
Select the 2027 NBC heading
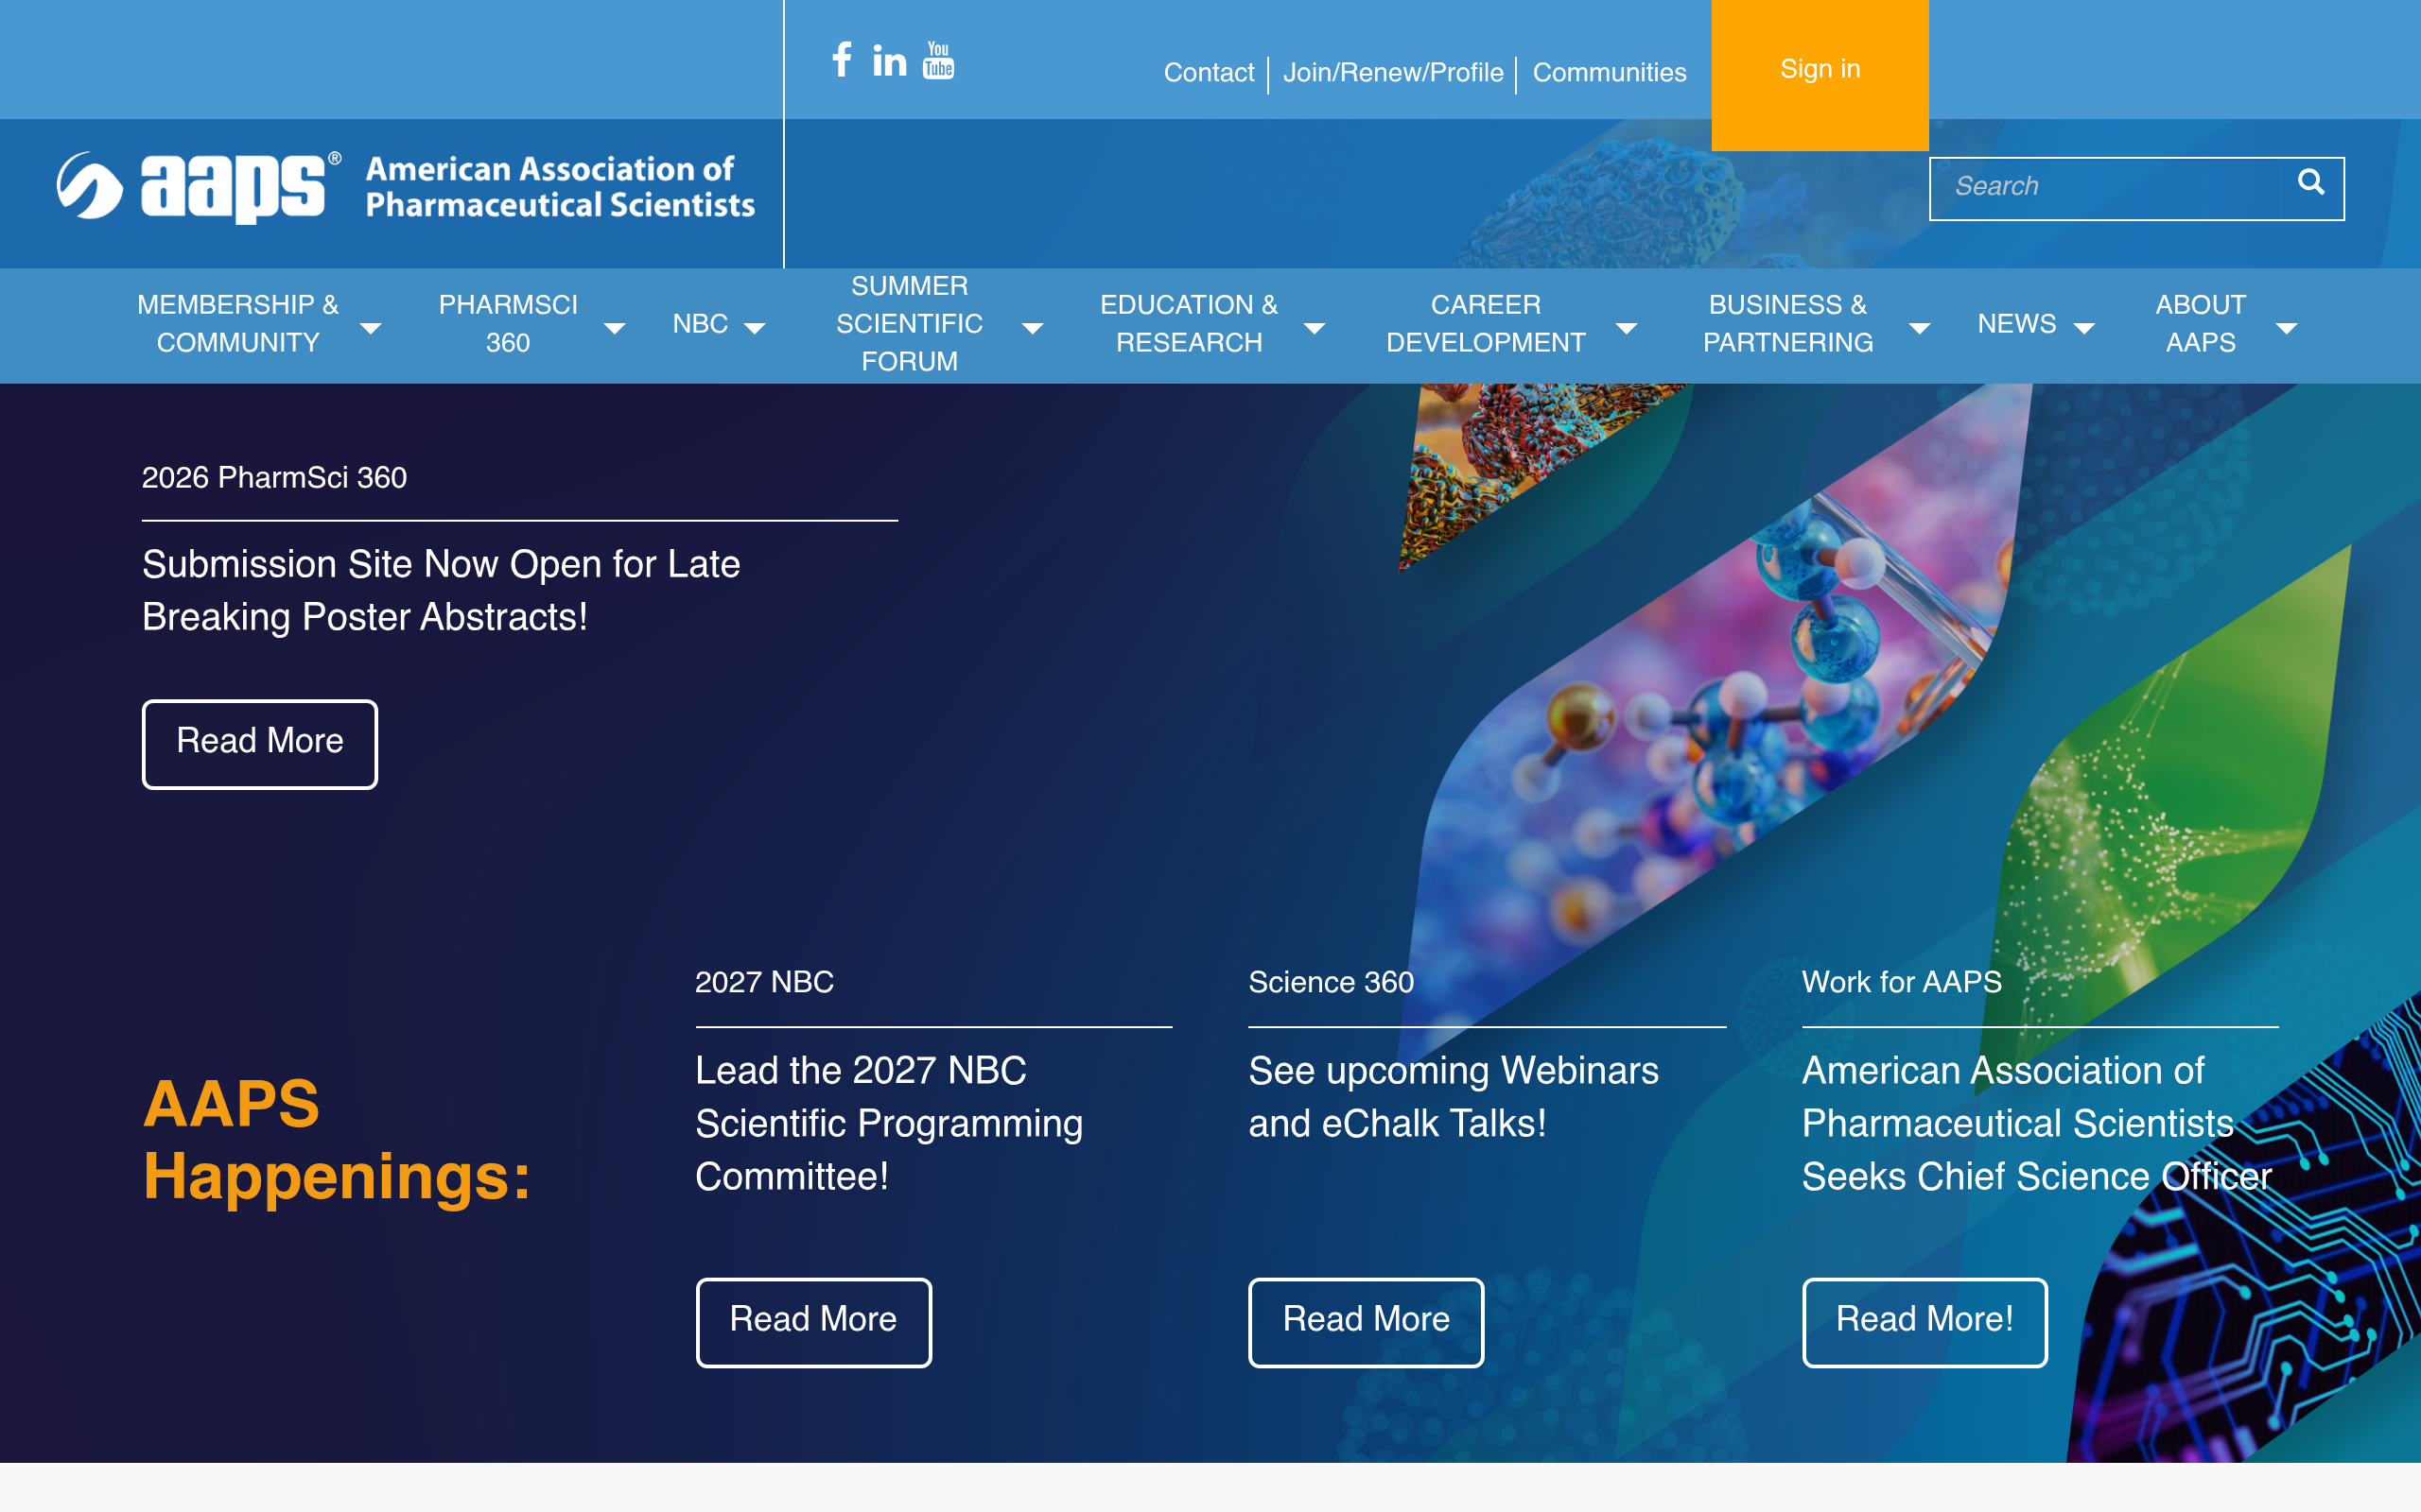764,982
